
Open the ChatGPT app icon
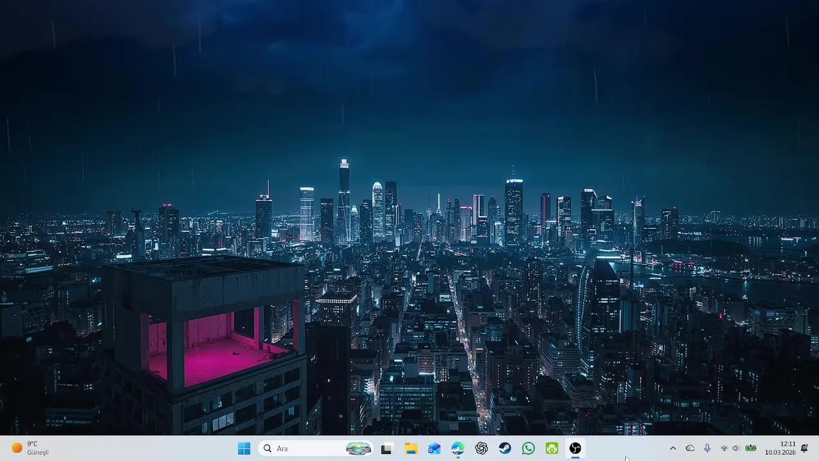[481, 449]
